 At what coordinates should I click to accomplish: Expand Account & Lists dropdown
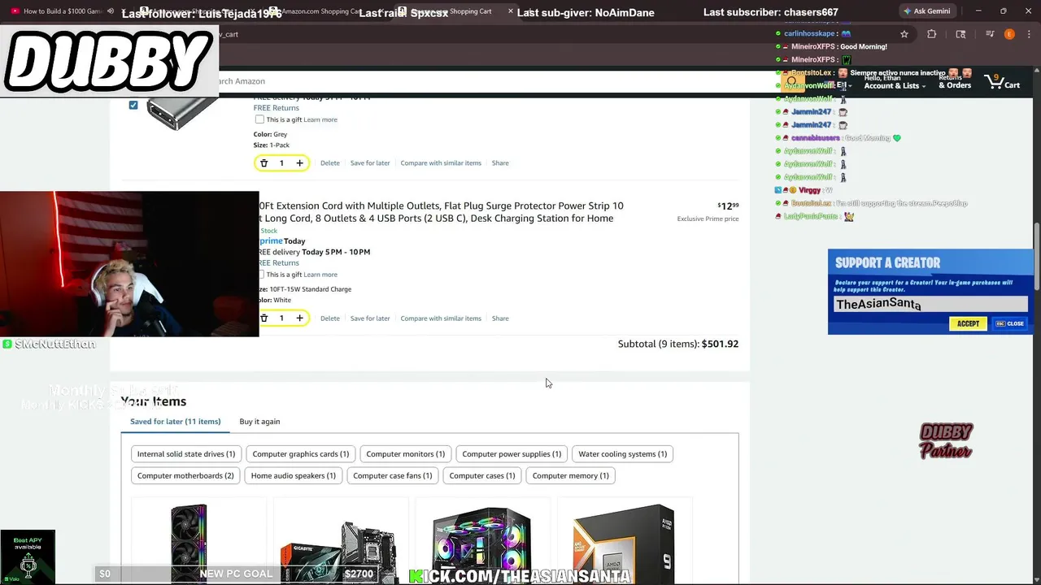click(x=895, y=82)
